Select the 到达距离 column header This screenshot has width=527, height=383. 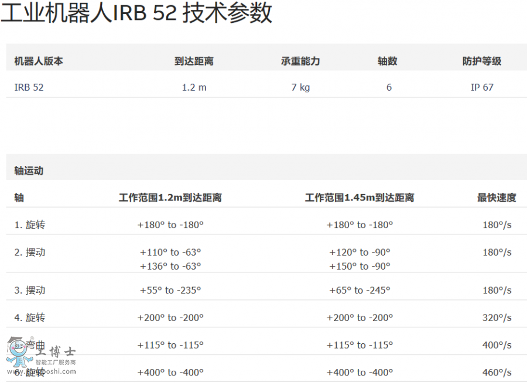pos(194,61)
